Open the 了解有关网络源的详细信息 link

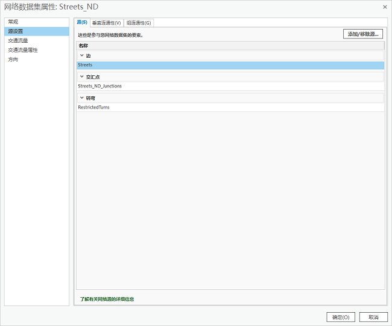pos(107,299)
